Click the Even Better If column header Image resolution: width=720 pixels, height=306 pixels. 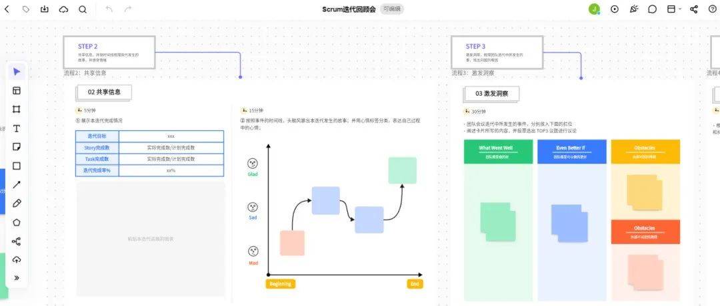[572, 152]
